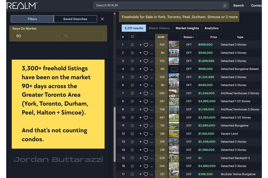The image size is (268, 178).
Task: Sort by the Status column header
Action: click(x=189, y=37)
